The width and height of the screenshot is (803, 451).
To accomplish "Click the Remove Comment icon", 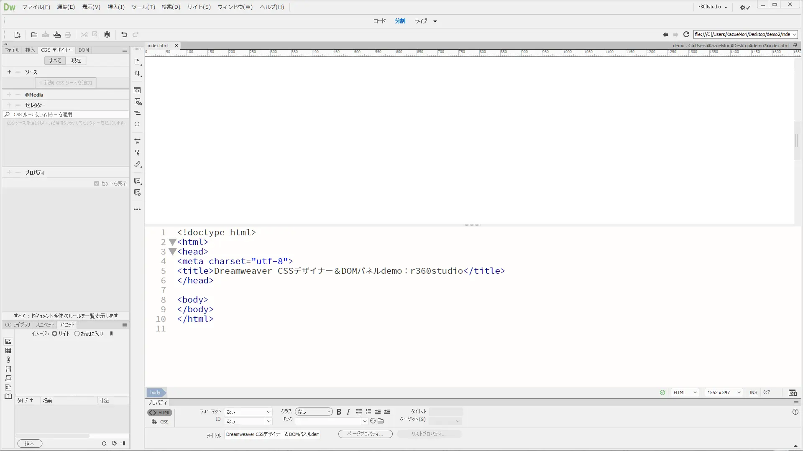I will 137,193.
